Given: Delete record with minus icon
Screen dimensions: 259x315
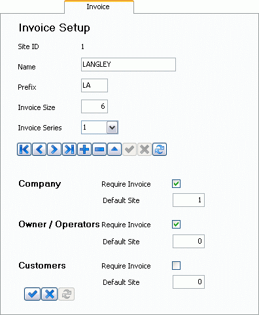Looking at the screenshot, I should (x=99, y=149).
